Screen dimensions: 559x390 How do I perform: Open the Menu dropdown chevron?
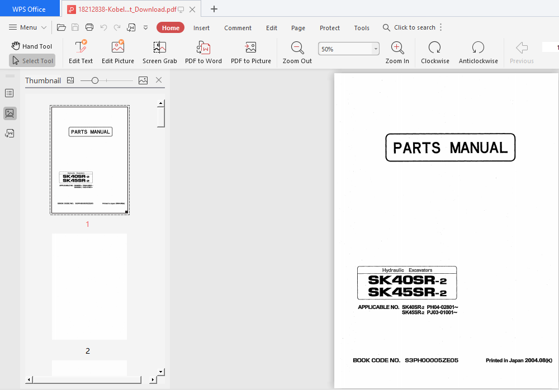pyautogui.click(x=44, y=27)
